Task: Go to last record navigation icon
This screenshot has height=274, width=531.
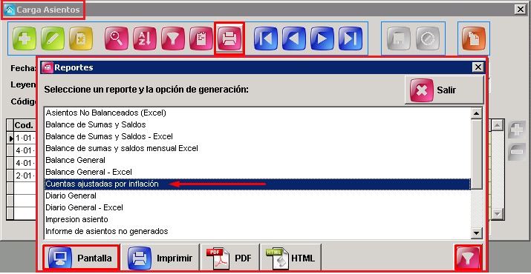Action: click(351, 39)
